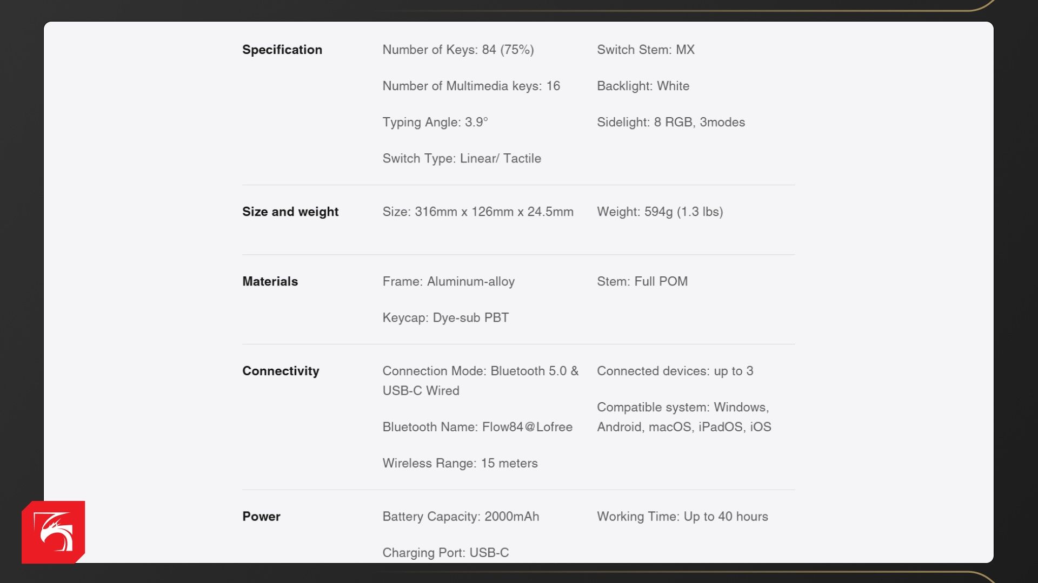Screen dimensions: 1038x583
Task: Select the Specification section heading
Action: pos(282,50)
